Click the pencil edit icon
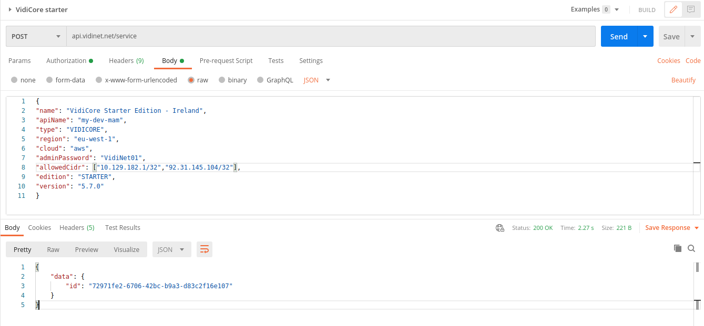Screen dimensions: 704x326 pyautogui.click(x=674, y=9)
